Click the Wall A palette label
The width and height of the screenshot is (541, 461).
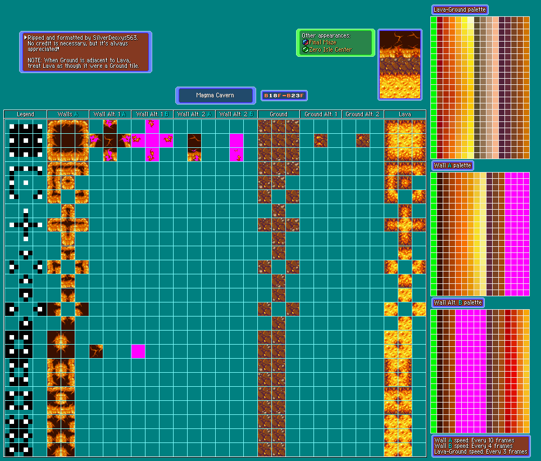[452, 166]
